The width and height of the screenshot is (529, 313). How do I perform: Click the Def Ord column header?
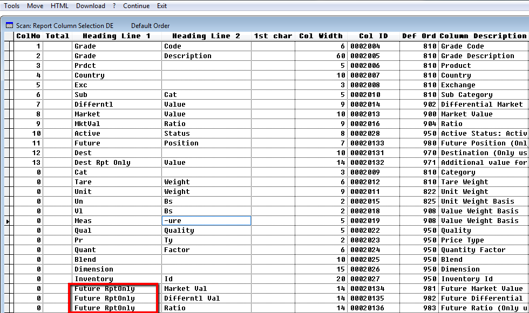419,36
